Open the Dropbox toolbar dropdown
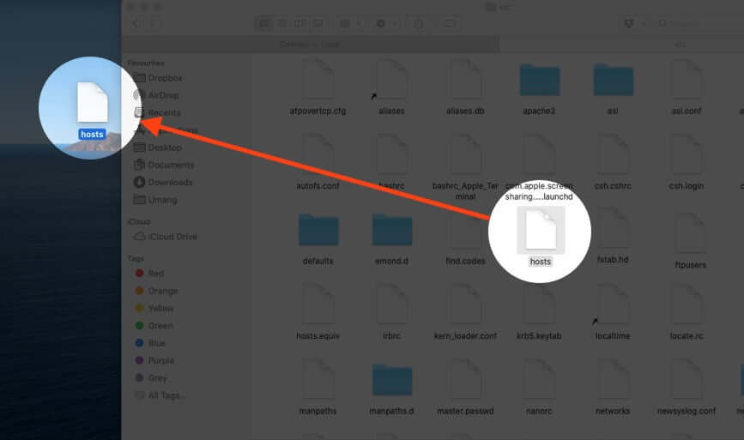This screenshot has height=440, width=744. coord(633,23)
